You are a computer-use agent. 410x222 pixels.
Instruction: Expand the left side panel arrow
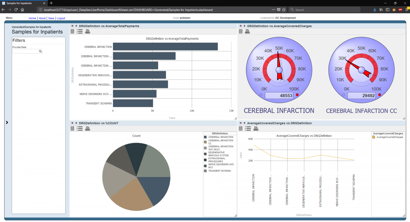click(7, 122)
